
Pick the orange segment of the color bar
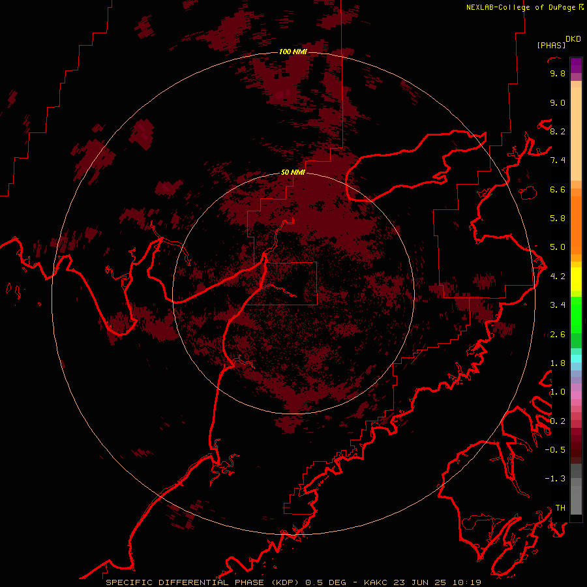(x=576, y=224)
